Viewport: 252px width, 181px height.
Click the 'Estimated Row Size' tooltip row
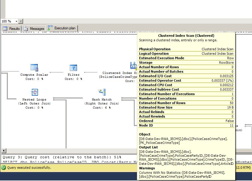[186, 107]
